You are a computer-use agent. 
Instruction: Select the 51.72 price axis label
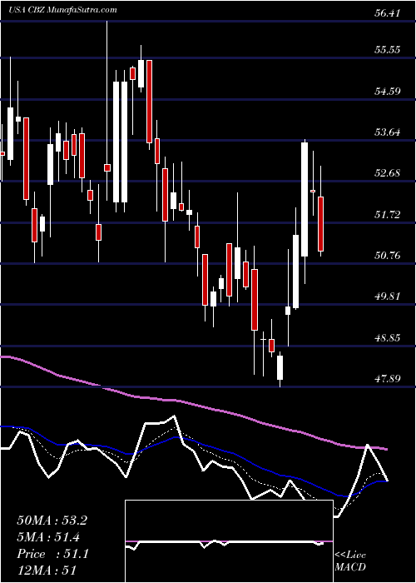click(x=388, y=214)
